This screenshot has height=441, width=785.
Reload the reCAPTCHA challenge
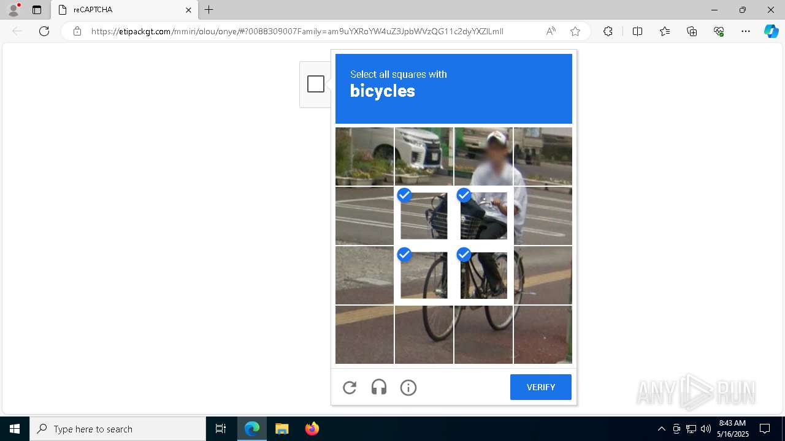(x=350, y=387)
